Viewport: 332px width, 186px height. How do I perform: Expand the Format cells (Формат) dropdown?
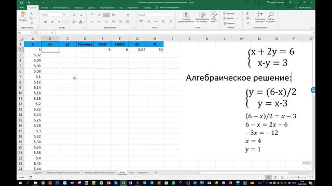click(236, 23)
